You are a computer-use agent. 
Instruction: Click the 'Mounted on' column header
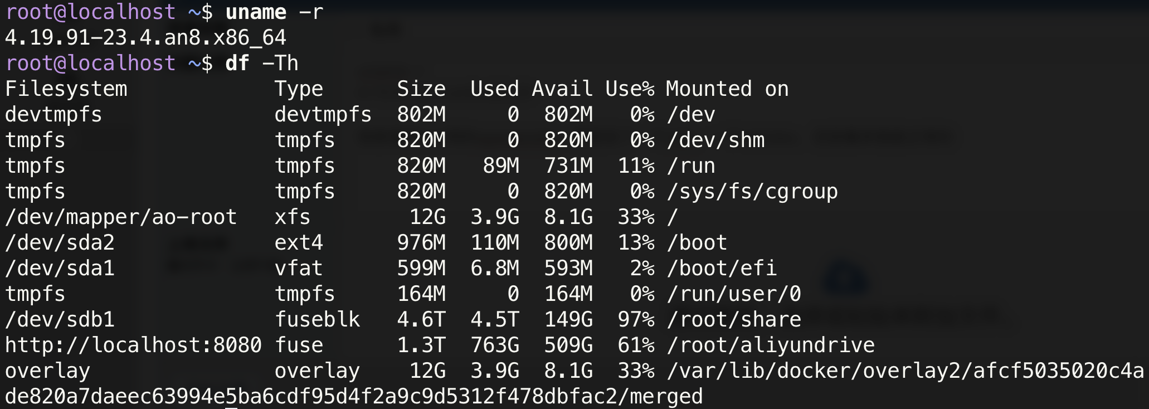coord(727,89)
